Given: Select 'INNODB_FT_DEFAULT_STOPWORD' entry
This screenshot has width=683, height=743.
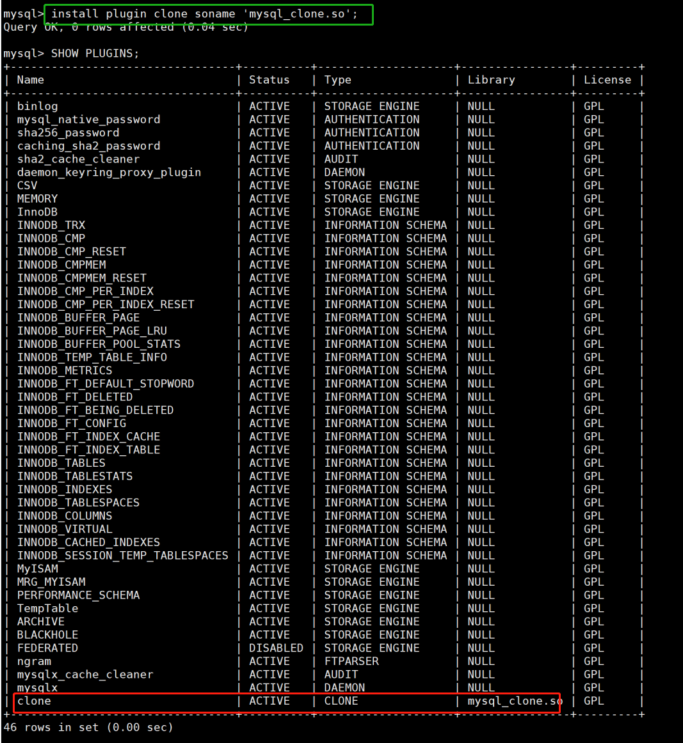Looking at the screenshot, I should click(x=106, y=384).
